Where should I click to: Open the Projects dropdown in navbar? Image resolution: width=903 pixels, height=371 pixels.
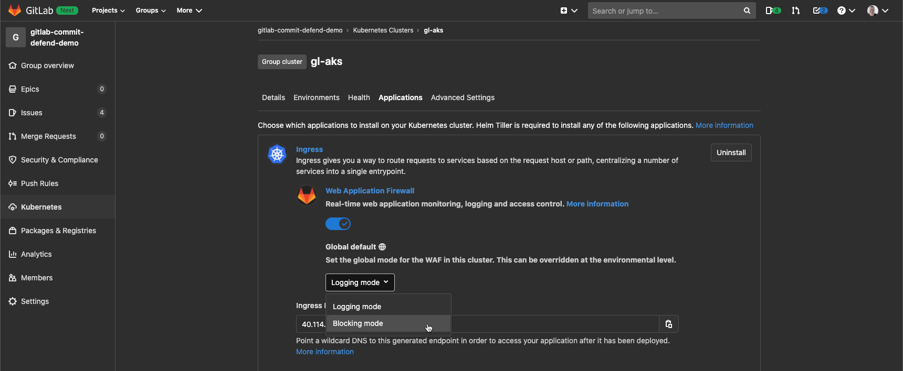108,10
